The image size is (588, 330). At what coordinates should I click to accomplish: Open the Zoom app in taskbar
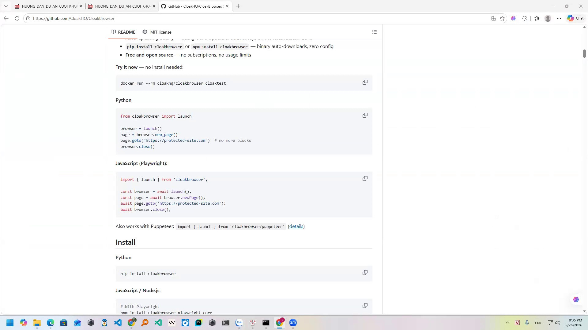(x=293, y=323)
